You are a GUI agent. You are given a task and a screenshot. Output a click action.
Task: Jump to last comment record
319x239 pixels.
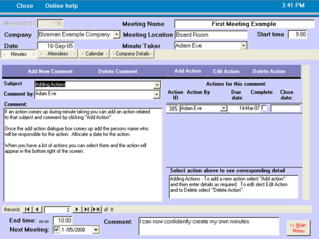86,209
